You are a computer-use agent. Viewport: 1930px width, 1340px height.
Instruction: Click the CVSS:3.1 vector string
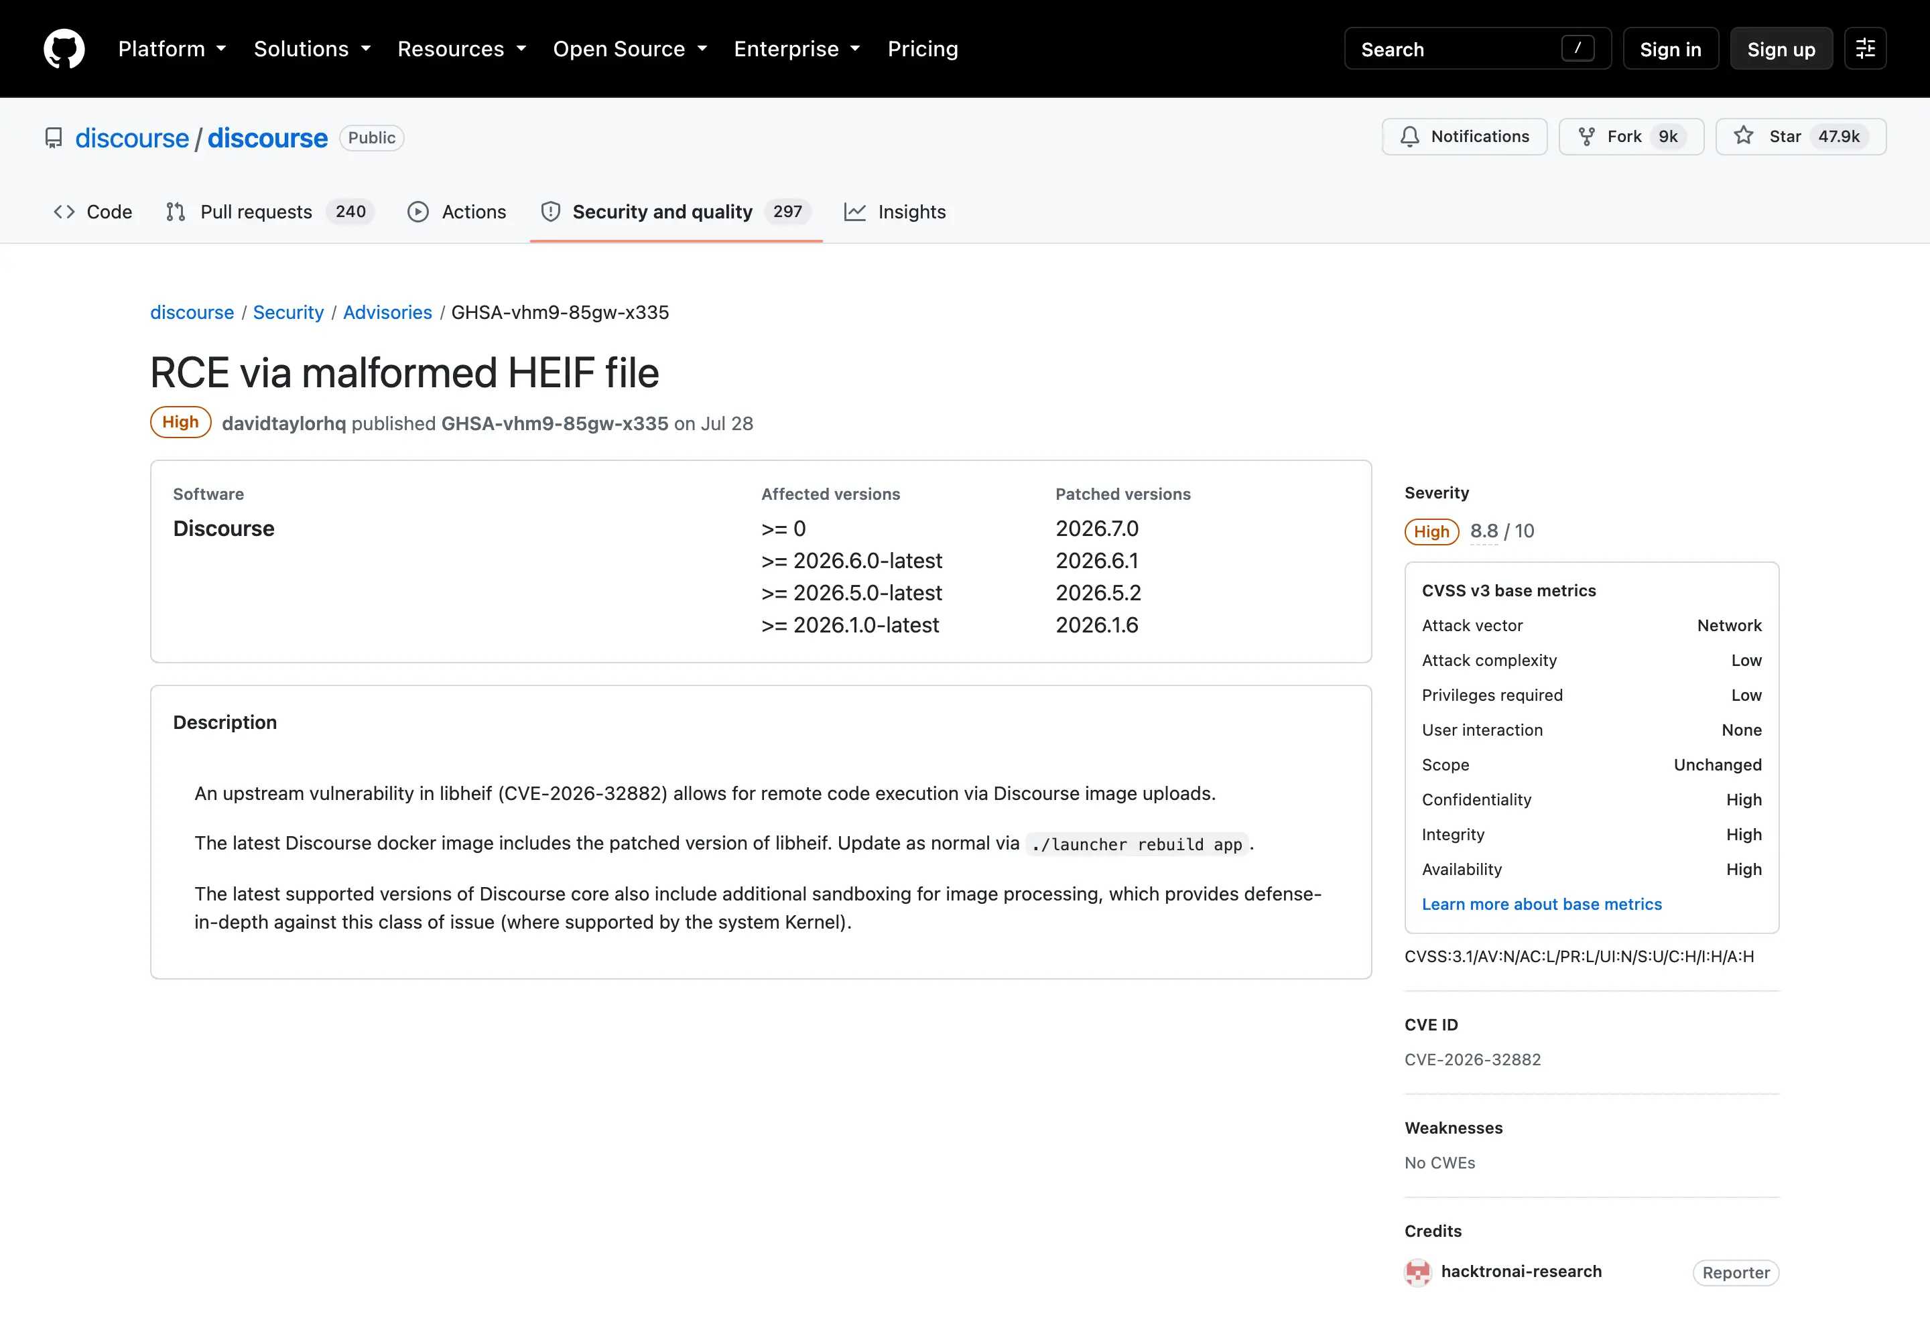point(1579,956)
